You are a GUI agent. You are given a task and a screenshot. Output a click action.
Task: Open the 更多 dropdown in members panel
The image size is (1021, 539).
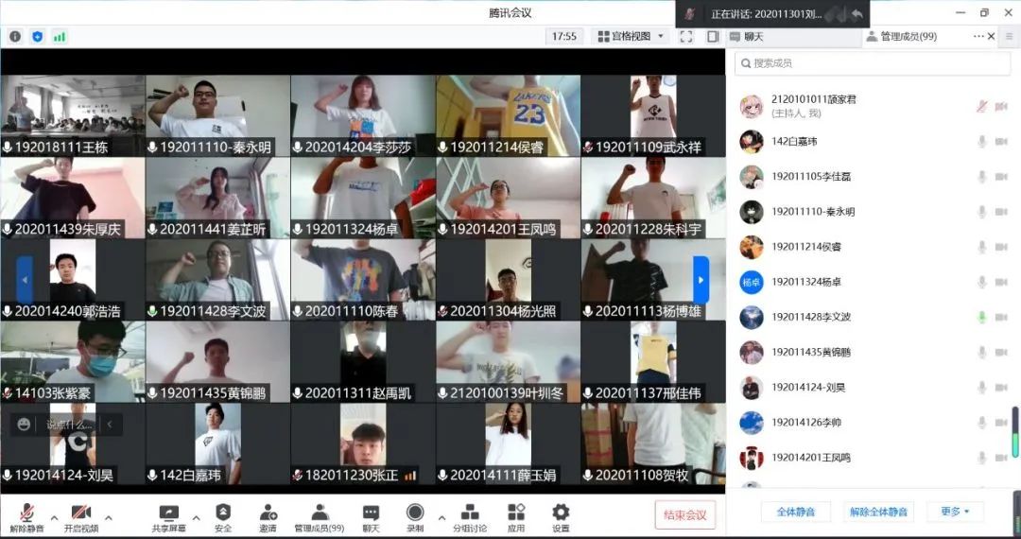tap(955, 512)
